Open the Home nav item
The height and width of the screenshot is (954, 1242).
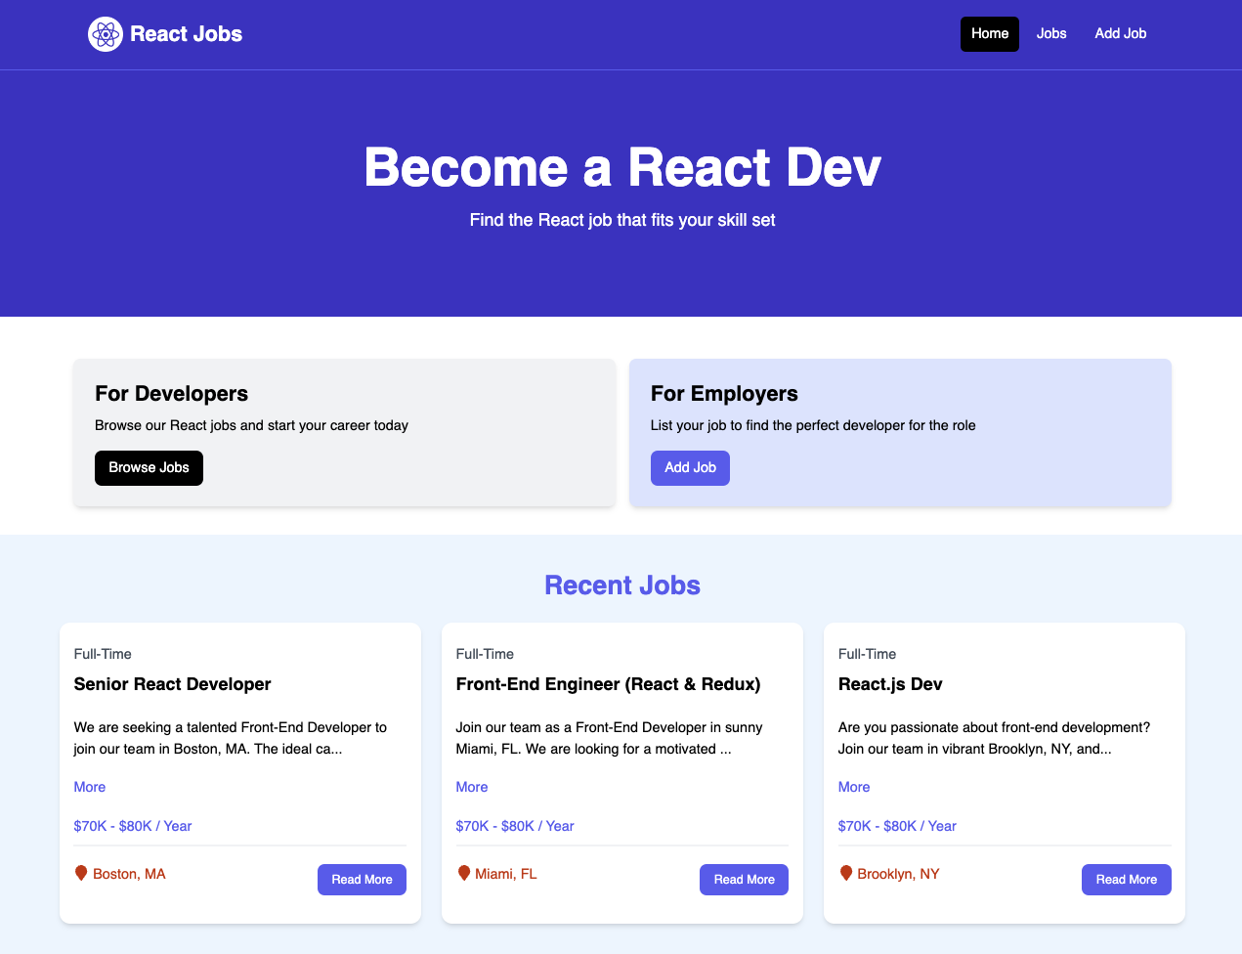990,34
